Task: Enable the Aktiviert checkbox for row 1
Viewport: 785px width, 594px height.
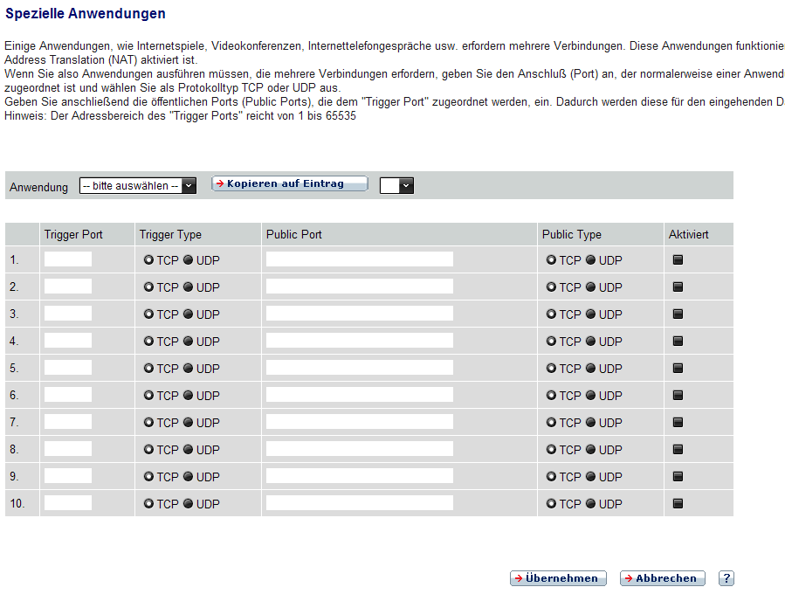Action: click(x=678, y=259)
